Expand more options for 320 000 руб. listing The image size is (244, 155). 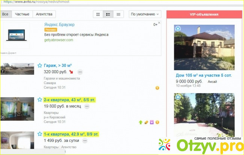tap(80, 72)
